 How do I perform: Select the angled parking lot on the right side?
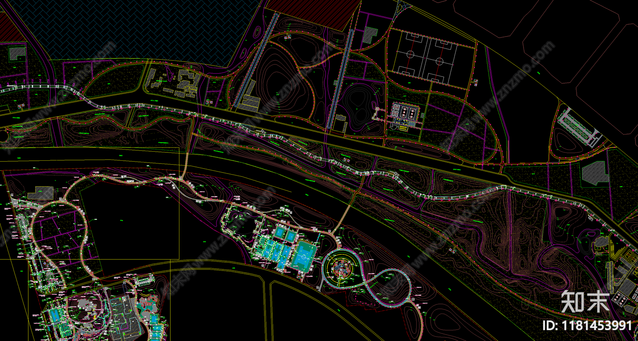(x=580, y=127)
